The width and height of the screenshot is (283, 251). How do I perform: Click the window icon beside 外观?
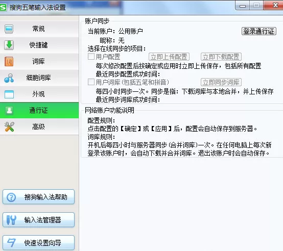pyautogui.click(x=9, y=94)
